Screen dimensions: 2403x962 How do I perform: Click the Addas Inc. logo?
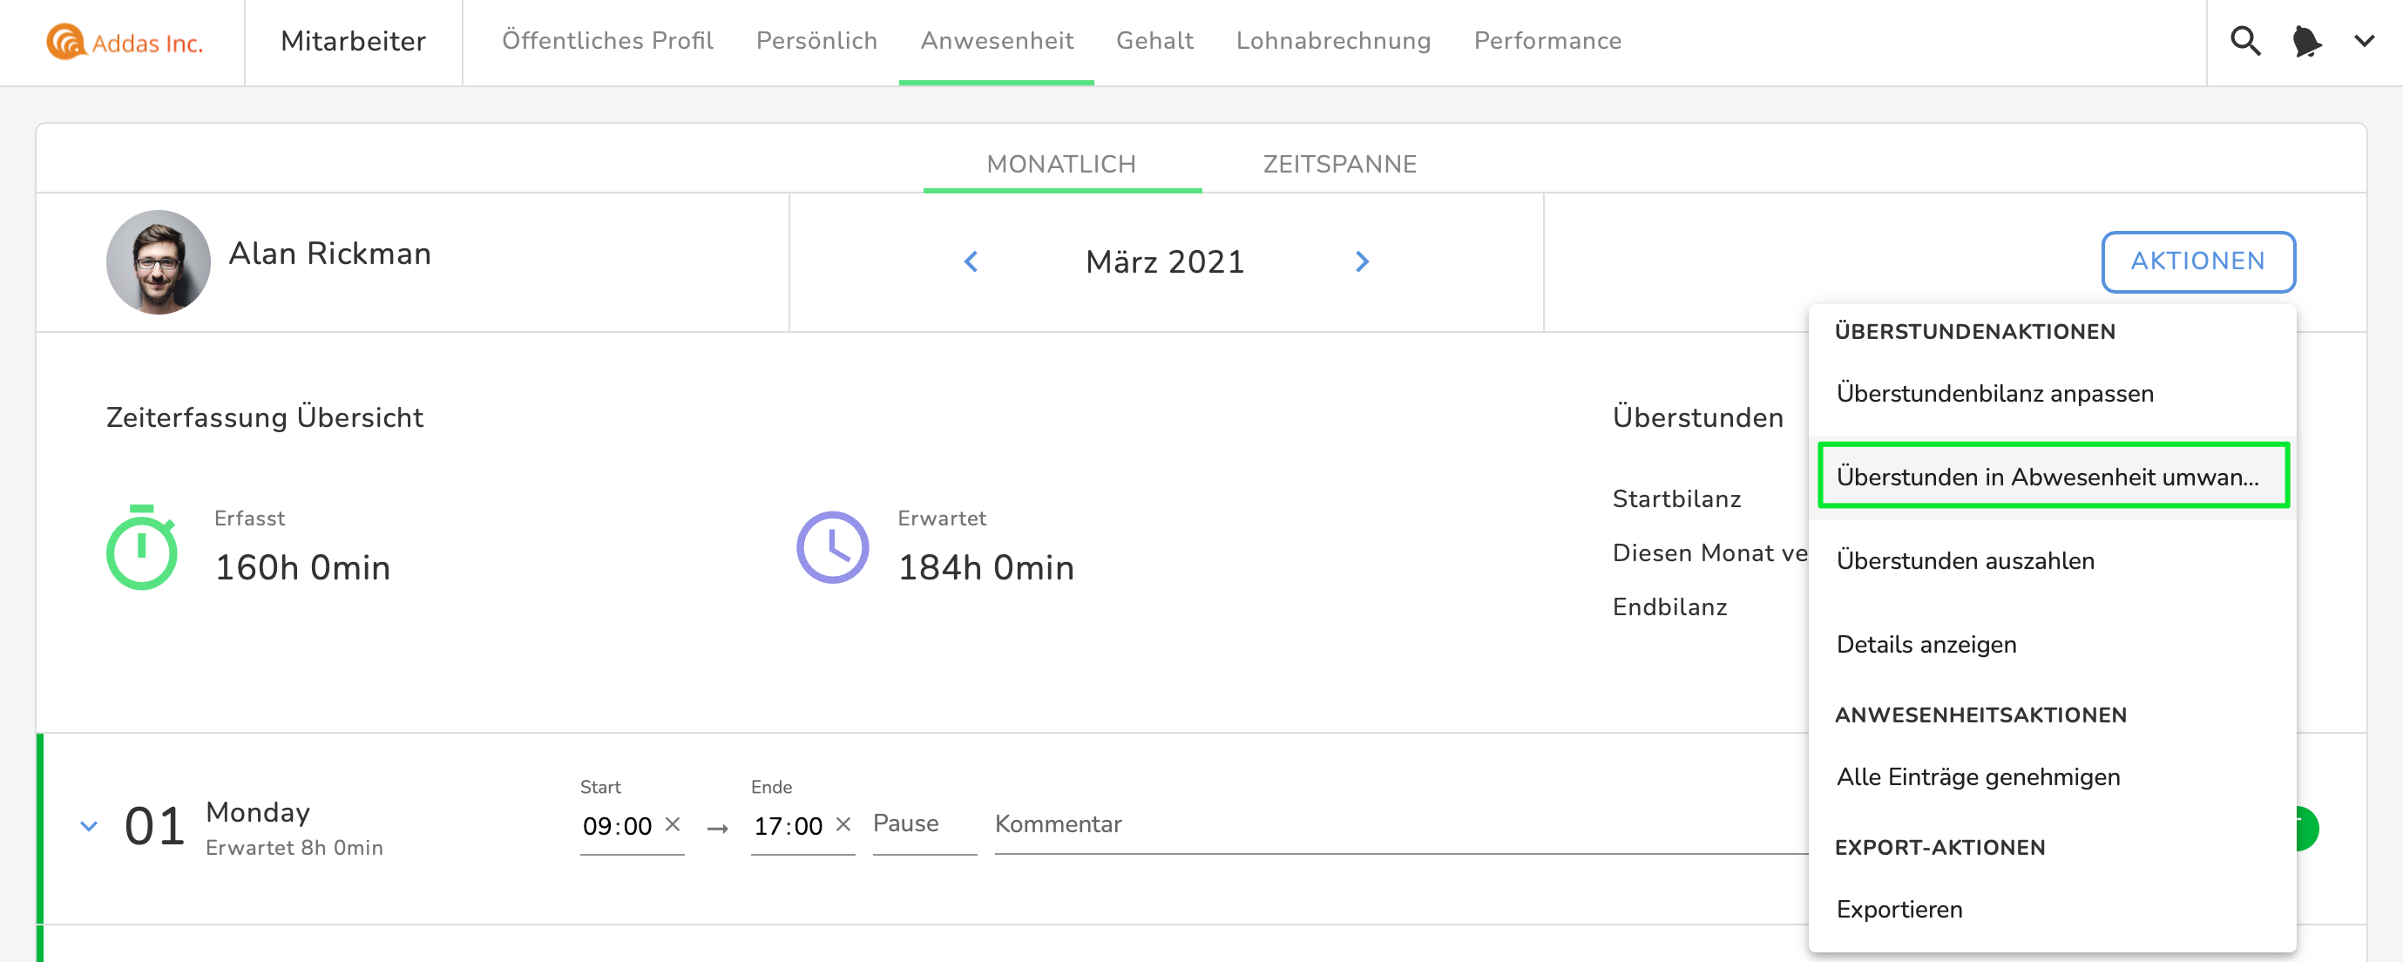click(124, 42)
